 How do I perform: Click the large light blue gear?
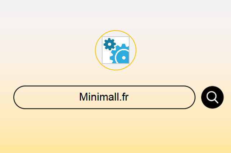120,54
